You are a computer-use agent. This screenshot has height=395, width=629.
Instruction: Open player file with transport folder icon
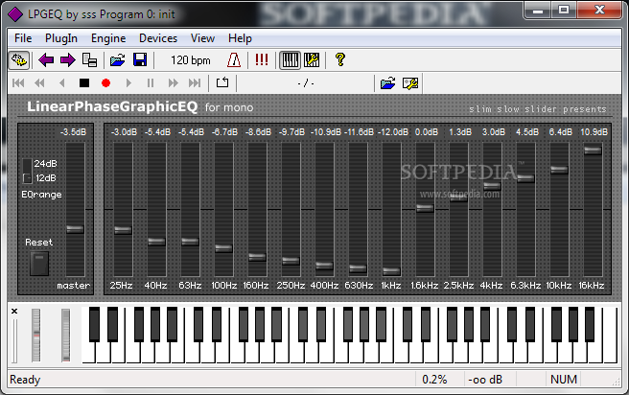tap(388, 83)
